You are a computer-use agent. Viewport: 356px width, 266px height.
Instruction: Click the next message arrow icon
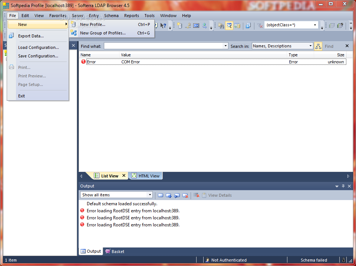[169, 195]
